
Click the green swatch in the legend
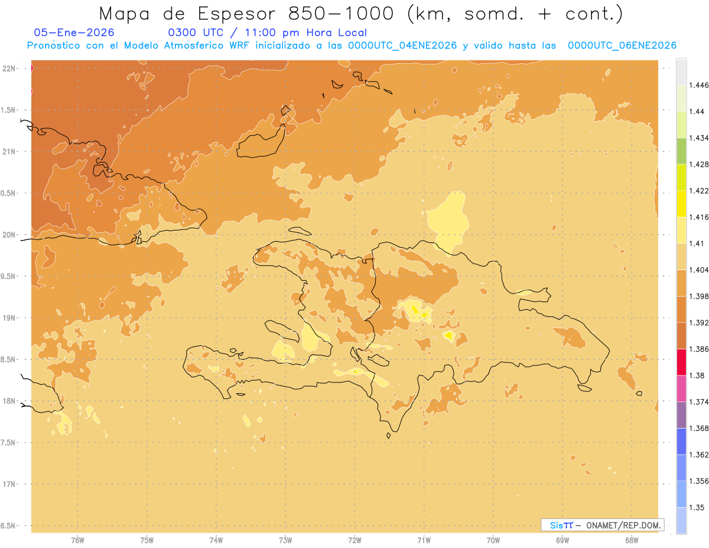click(x=682, y=151)
